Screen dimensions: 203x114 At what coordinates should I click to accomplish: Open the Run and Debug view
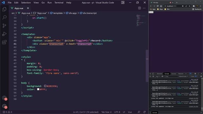click(4, 34)
